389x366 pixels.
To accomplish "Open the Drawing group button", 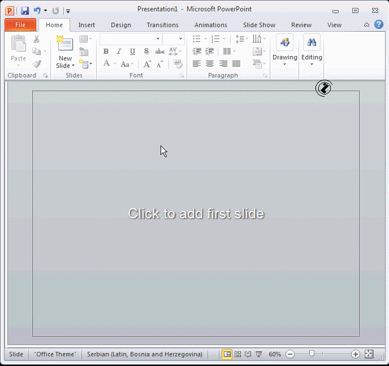I will pos(284,50).
